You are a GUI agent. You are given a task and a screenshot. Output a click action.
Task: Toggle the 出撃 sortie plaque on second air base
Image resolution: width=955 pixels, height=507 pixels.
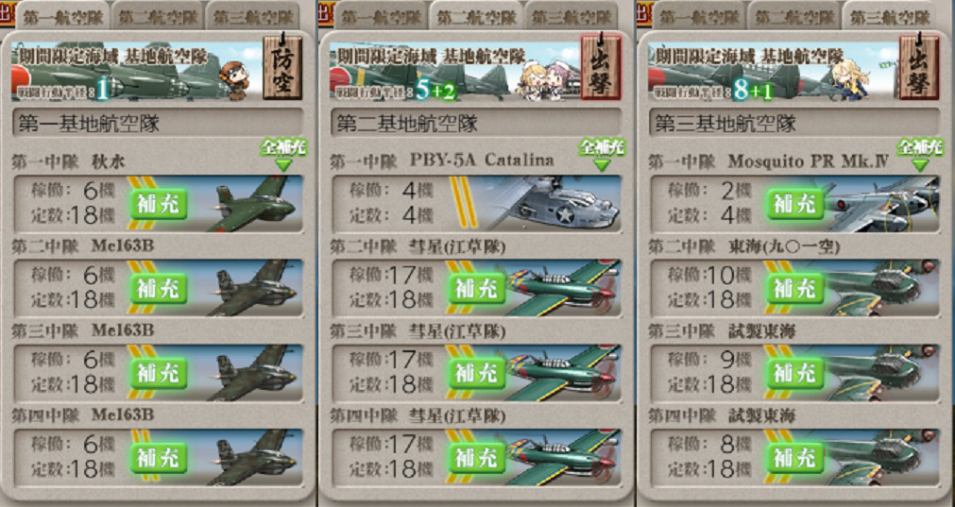601,68
